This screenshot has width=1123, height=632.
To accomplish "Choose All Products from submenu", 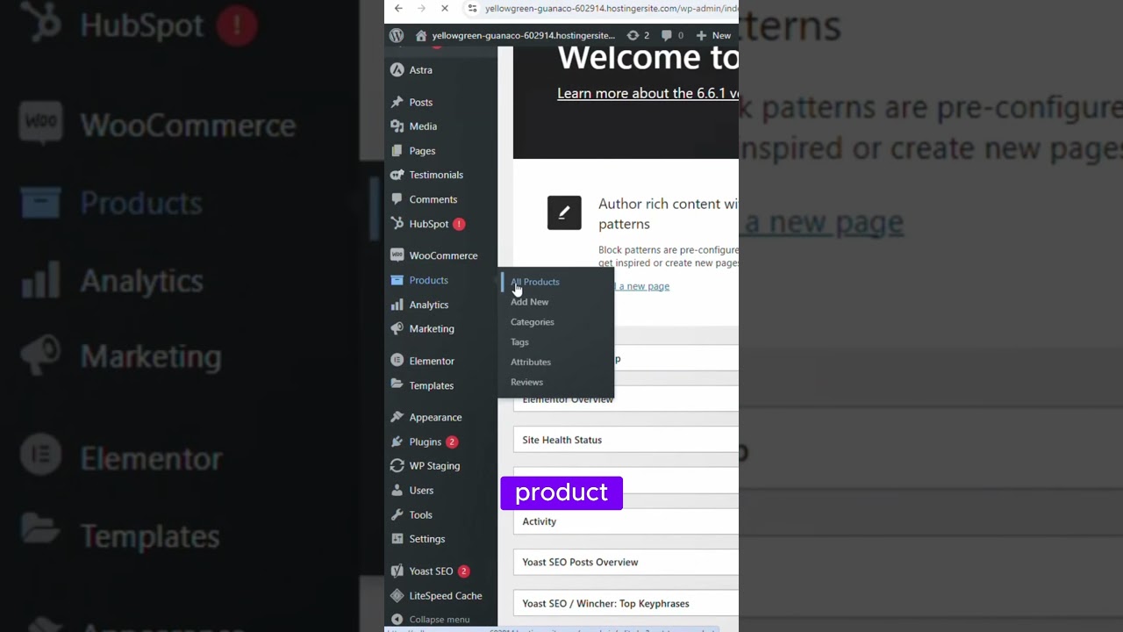I will pyautogui.click(x=535, y=282).
